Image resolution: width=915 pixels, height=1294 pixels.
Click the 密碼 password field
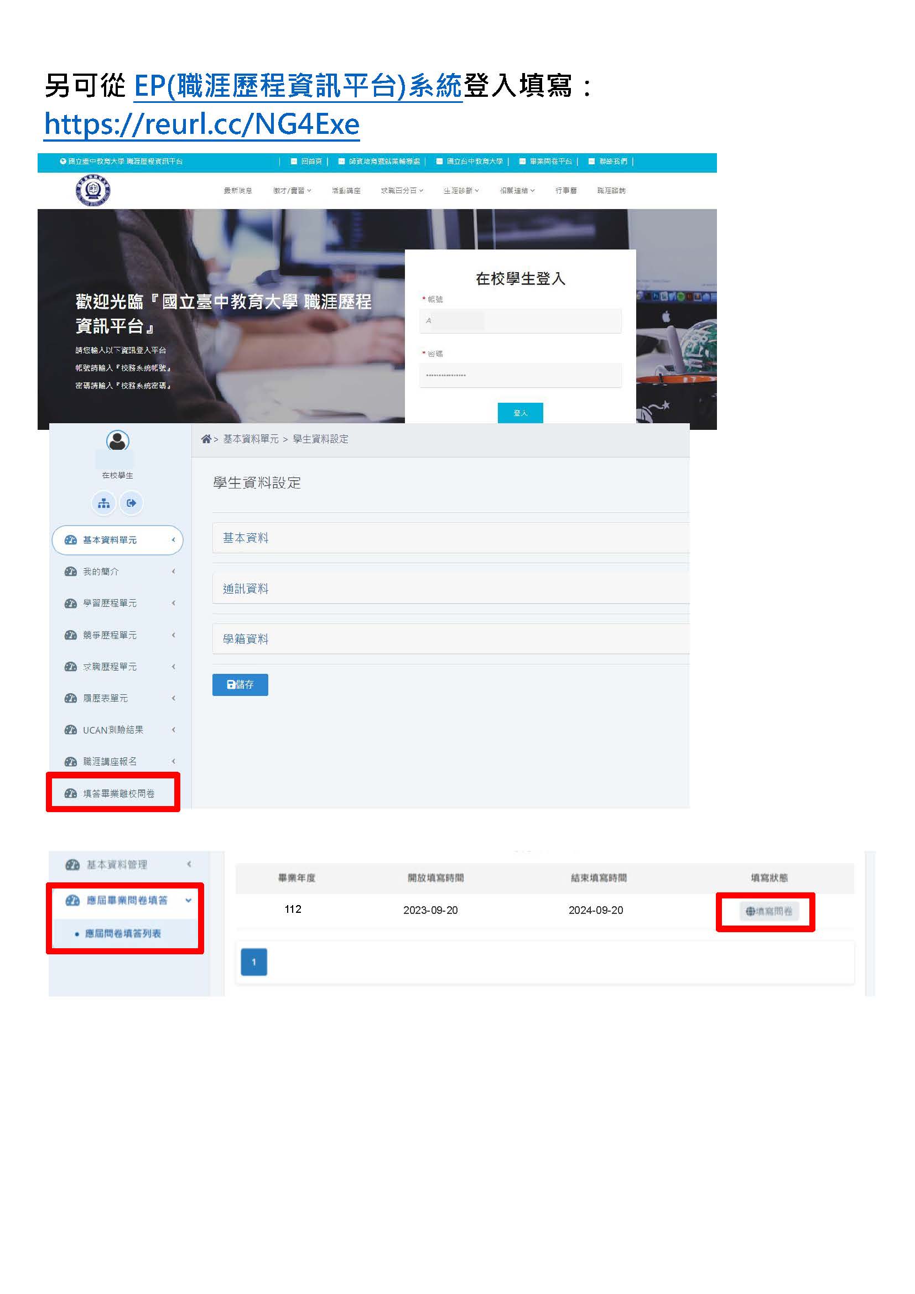click(520, 375)
